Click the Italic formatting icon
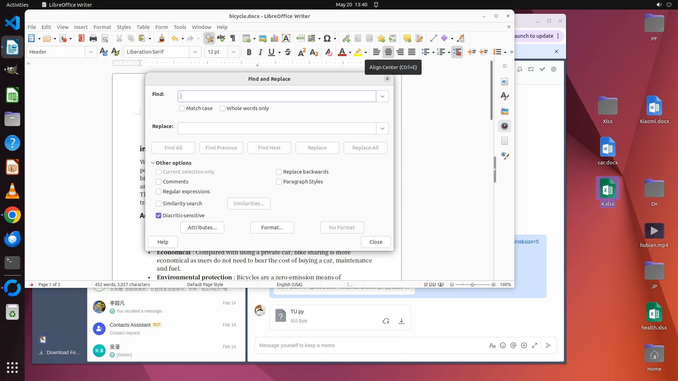The width and height of the screenshot is (678, 381). pyautogui.click(x=260, y=52)
